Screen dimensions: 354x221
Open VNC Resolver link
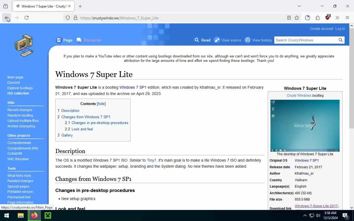[x=18, y=159]
